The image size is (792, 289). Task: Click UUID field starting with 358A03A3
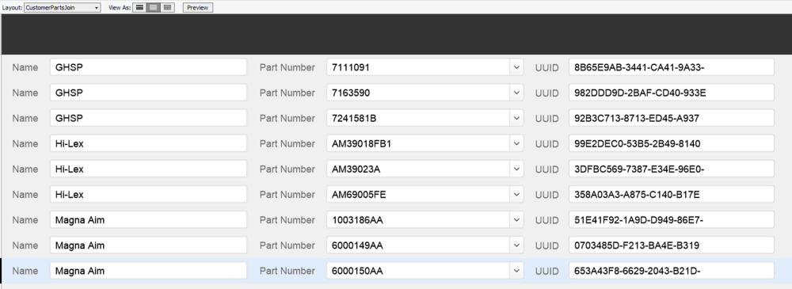tap(672, 194)
